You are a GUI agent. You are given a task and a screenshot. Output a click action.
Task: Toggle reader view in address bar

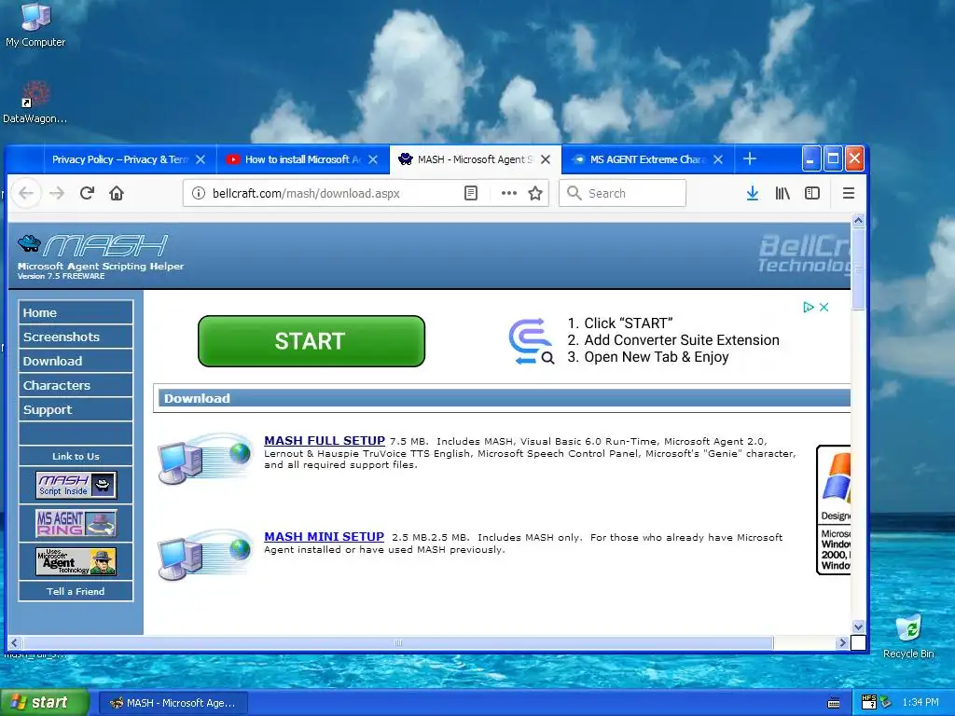click(471, 194)
